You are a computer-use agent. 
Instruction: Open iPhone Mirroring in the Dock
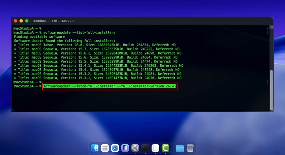125,148
